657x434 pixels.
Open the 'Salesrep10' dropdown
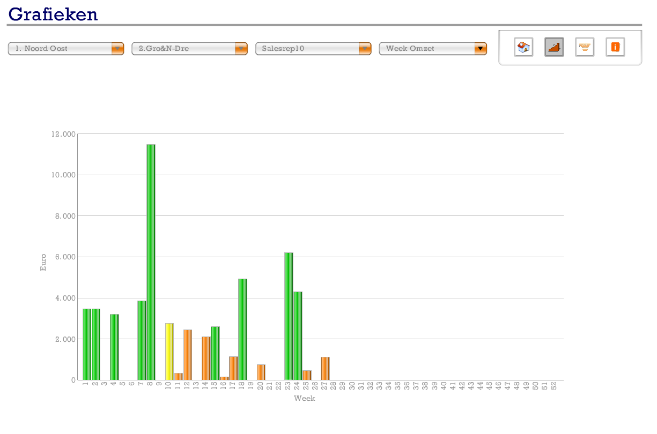[313, 49]
